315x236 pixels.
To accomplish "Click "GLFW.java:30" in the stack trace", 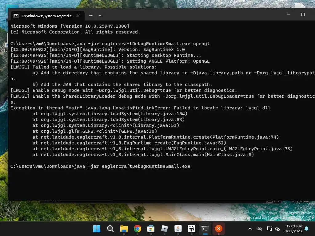I will tap(138, 131).
